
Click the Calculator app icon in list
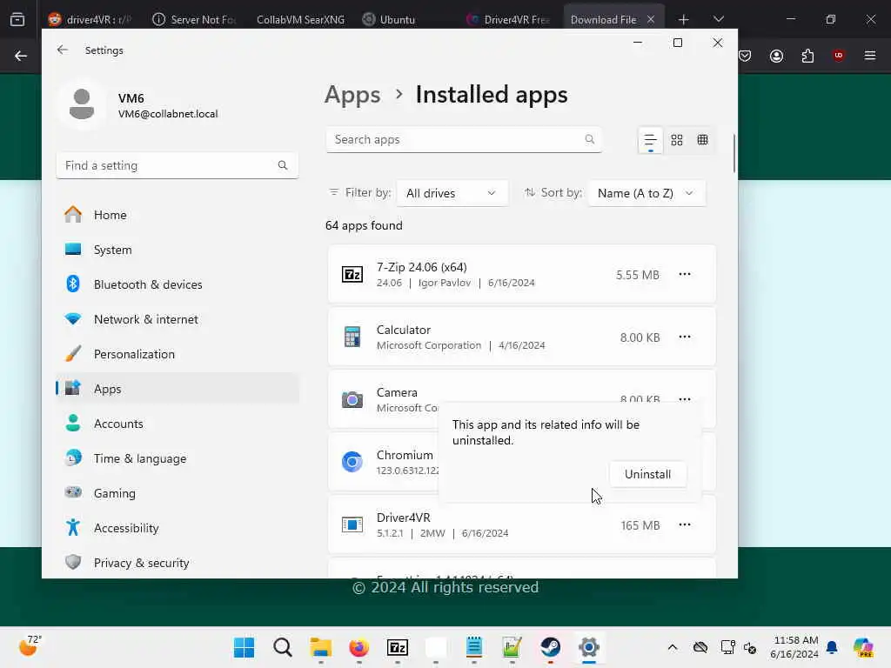click(352, 337)
